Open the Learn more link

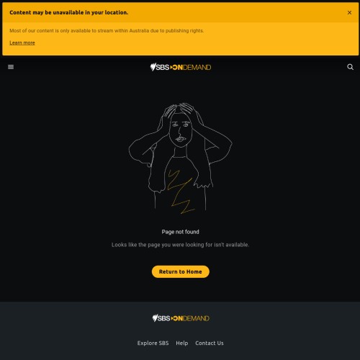pos(22,42)
